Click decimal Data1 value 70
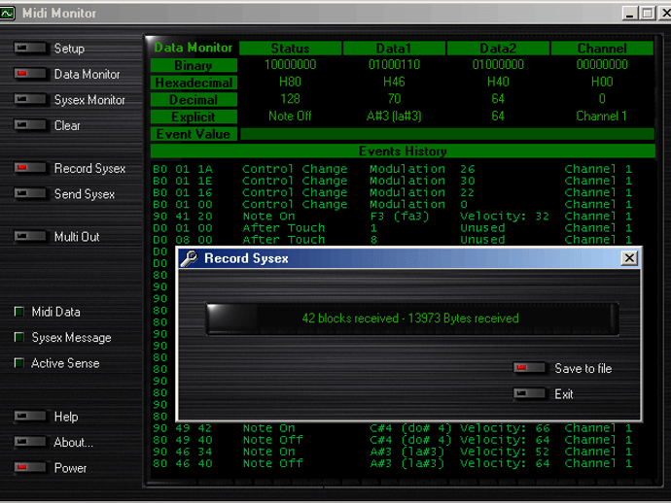Viewport: 671px width, 503px height. coord(394,99)
